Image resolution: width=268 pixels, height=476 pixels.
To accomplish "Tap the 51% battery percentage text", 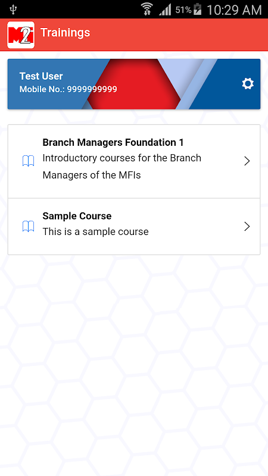I will click(x=183, y=10).
